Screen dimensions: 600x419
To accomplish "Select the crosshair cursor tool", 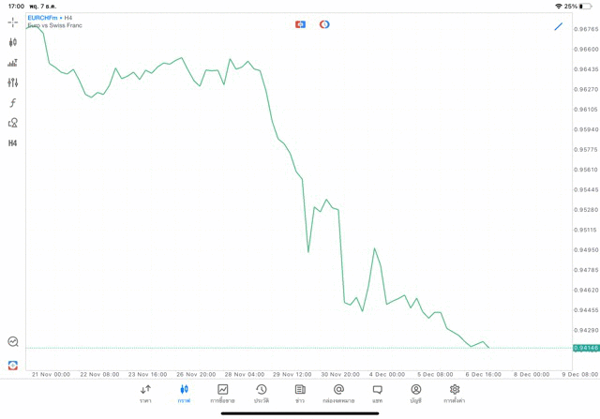I will pos(13,22).
